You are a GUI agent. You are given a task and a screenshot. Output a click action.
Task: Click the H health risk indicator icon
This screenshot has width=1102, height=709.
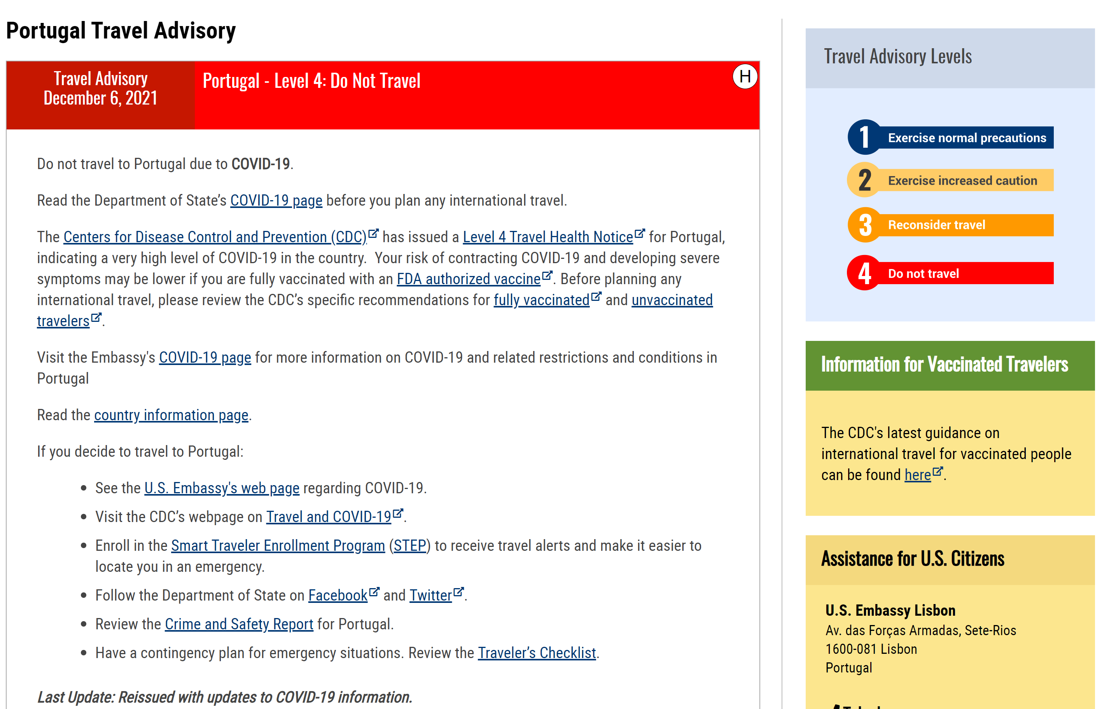(745, 77)
